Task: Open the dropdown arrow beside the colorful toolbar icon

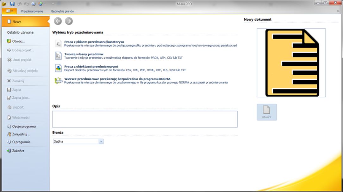Action: click(x=45, y=4)
